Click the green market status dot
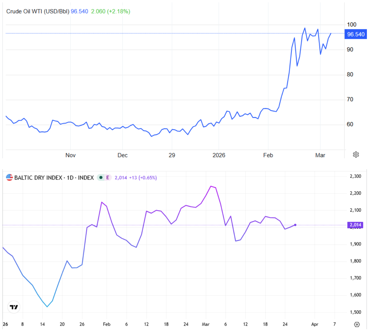Image resolution: width=371 pixels, height=333 pixels. point(101,177)
